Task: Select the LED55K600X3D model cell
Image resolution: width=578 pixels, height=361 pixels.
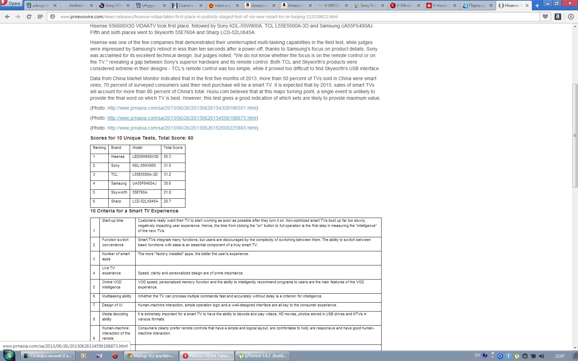Action: [146, 158]
